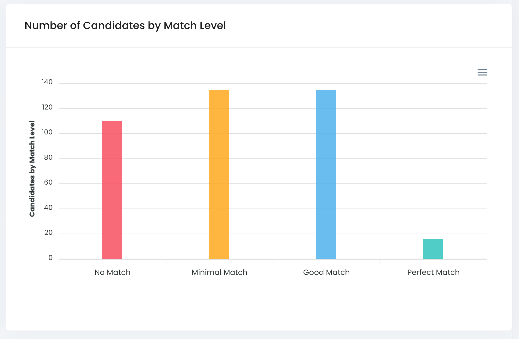This screenshot has height=339, width=519.
Task: Click the chart title "Number of Candidates by Match Level"
Action: pos(125,26)
